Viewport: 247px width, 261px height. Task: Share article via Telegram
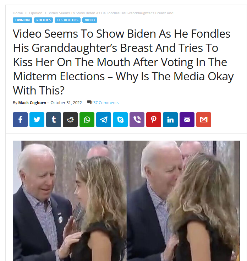point(104,120)
